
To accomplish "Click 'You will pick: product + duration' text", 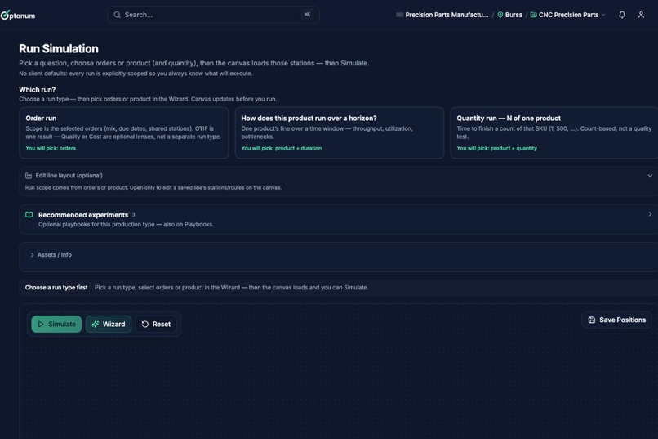I will (x=281, y=148).
